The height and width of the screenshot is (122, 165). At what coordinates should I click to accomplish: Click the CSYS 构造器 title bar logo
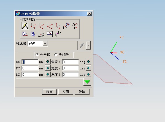point(18,14)
